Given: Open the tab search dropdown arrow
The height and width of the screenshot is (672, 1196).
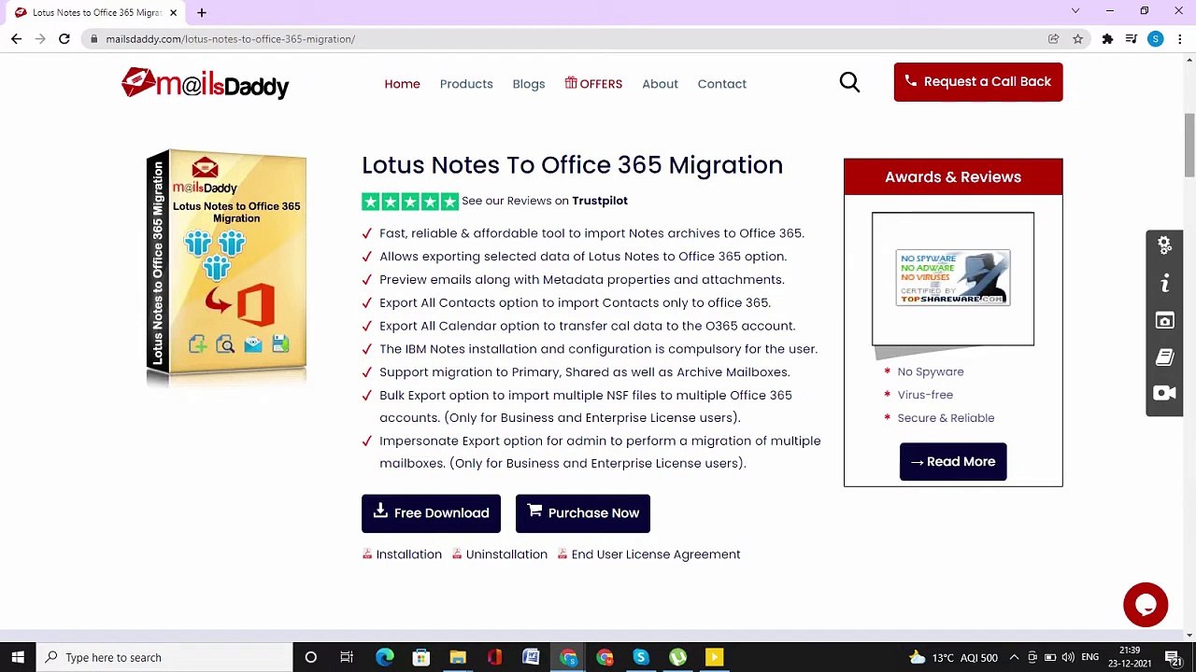Looking at the screenshot, I should [1075, 11].
